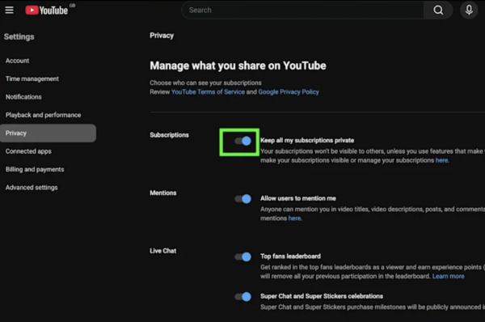Click Learn more about leaderboard
485x322 pixels.
point(448,276)
